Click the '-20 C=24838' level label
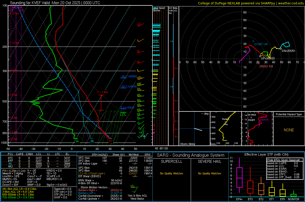 (x=129, y=86)
